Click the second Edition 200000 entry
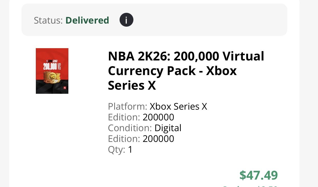Screen dimensions: 318x187 coord(141,139)
